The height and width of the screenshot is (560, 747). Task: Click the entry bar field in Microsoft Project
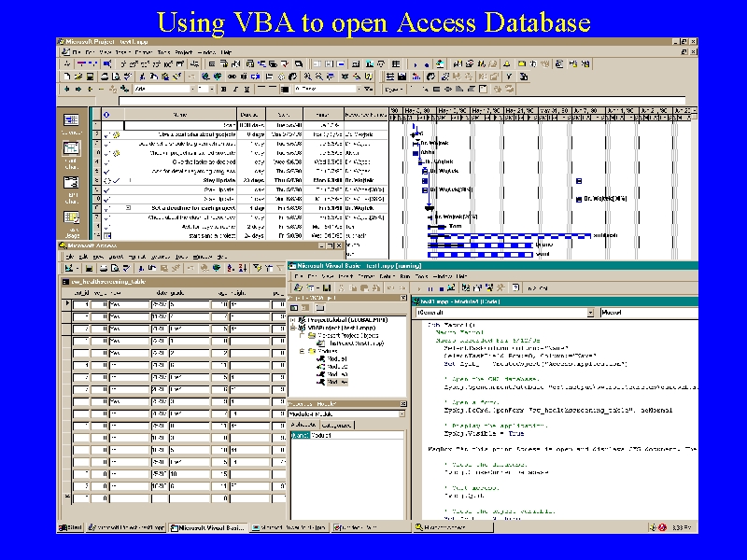click(402, 101)
